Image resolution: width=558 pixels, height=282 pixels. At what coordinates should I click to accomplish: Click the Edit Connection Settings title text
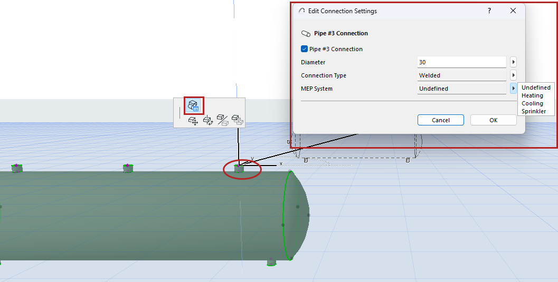coord(342,11)
